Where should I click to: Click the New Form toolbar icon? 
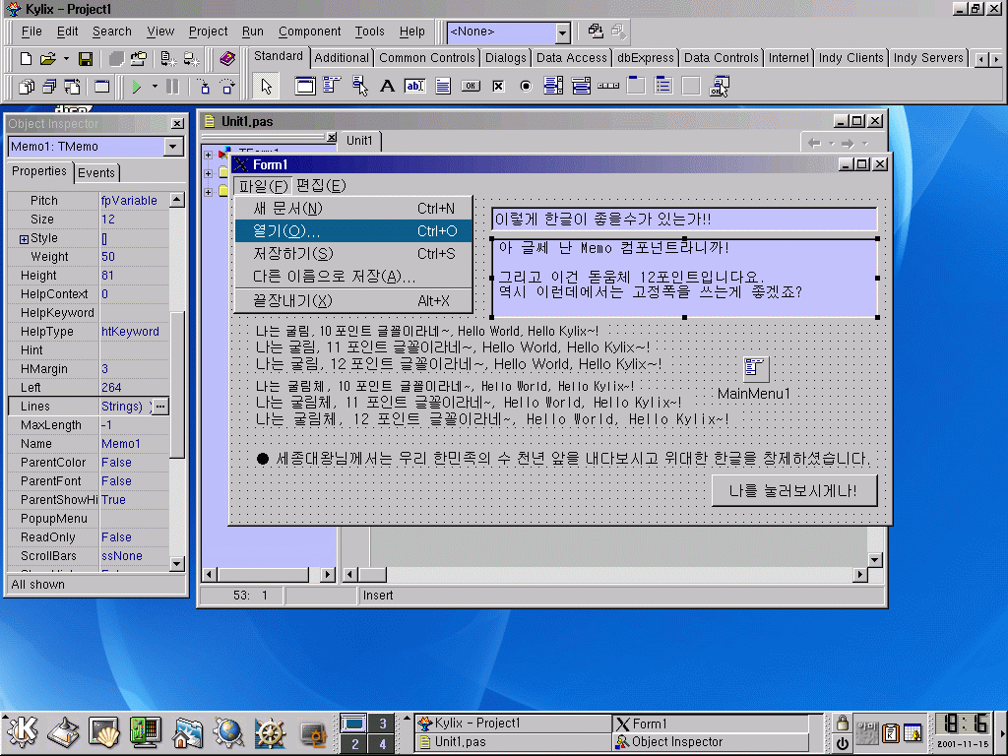pos(101,87)
